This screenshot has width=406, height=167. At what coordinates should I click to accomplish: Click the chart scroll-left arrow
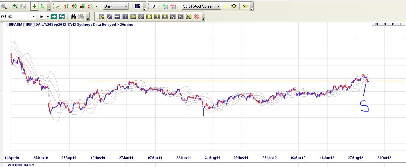coord(385,24)
